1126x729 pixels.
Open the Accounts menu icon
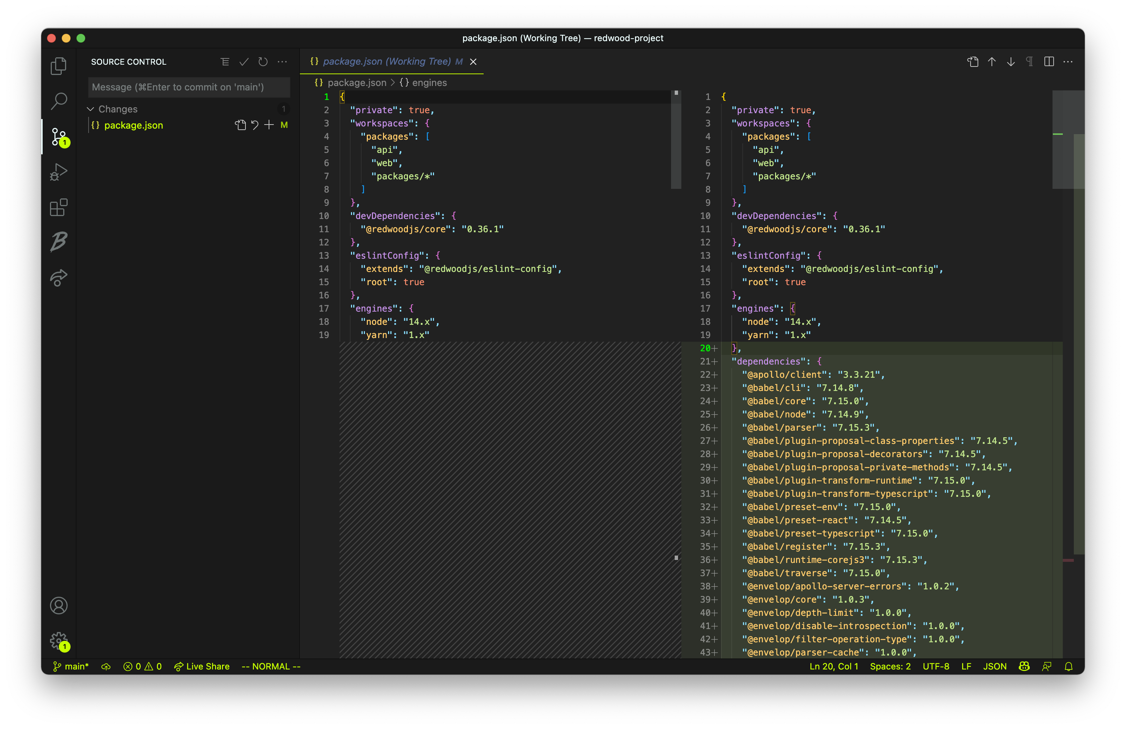59,606
